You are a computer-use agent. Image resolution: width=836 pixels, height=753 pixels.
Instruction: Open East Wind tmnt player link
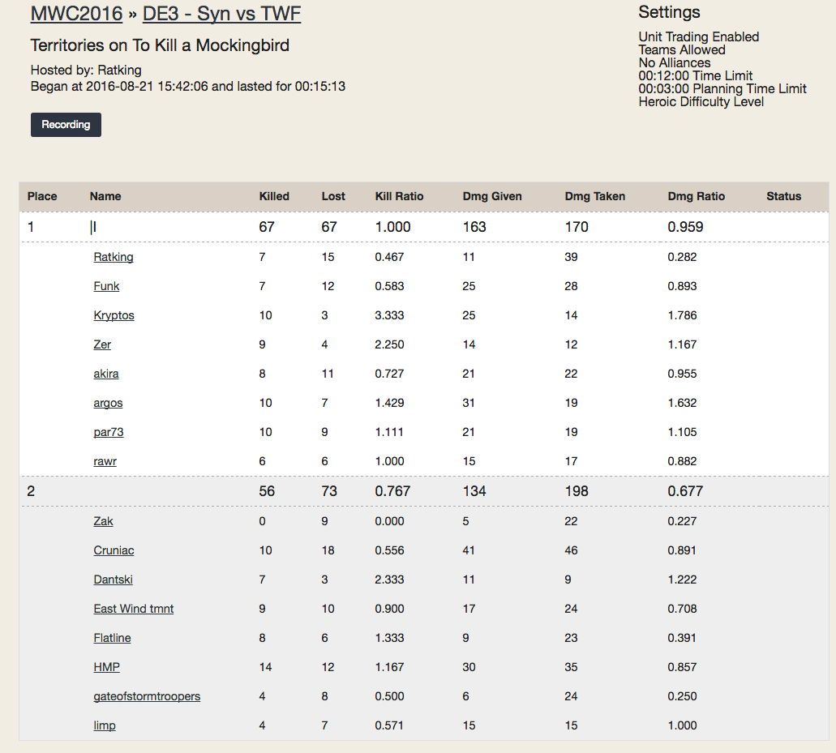[133, 609]
